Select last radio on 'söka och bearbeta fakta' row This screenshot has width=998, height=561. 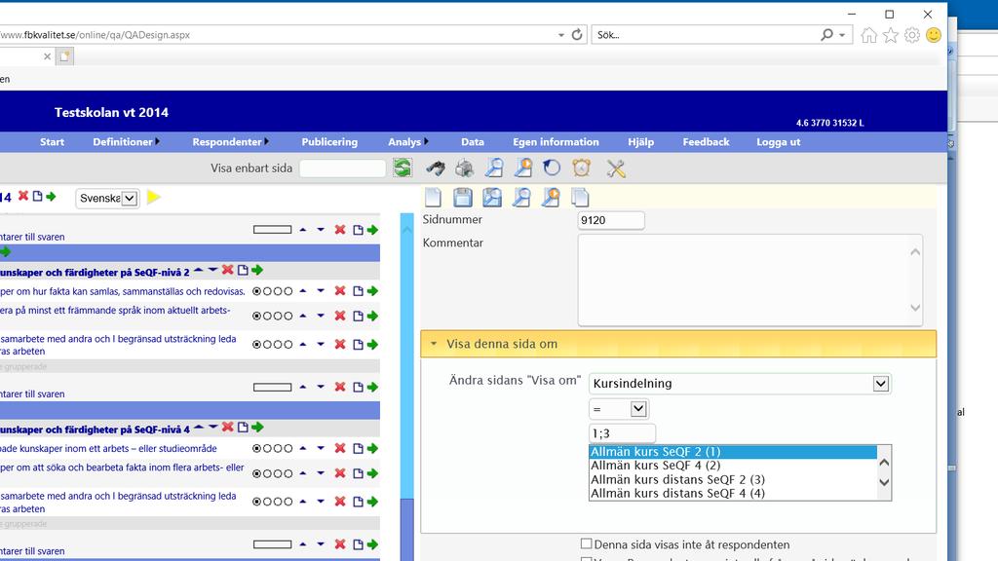288,474
